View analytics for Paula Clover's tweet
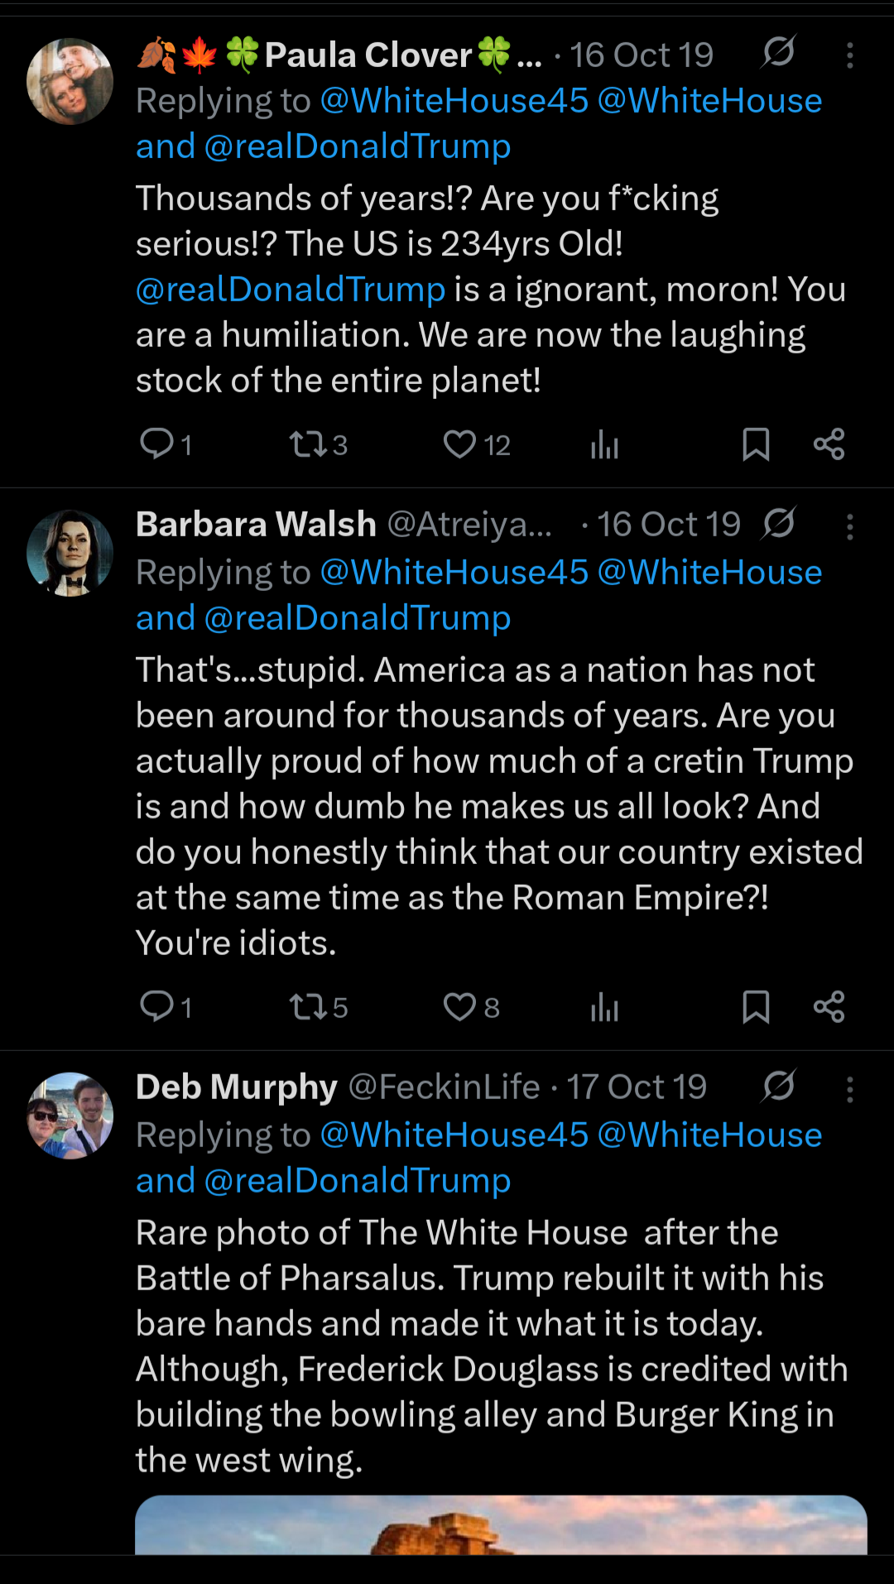Viewport: 894px width, 1584px height. point(604,445)
